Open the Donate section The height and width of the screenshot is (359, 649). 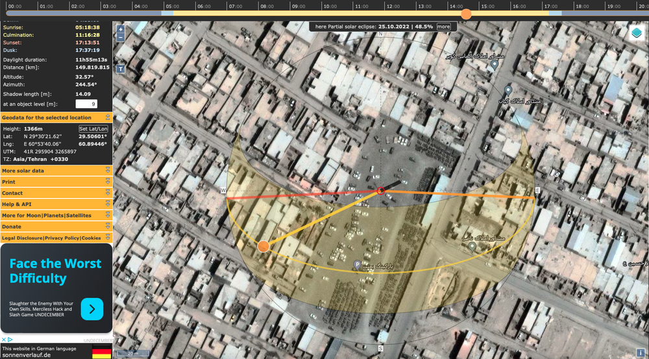pos(56,226)
